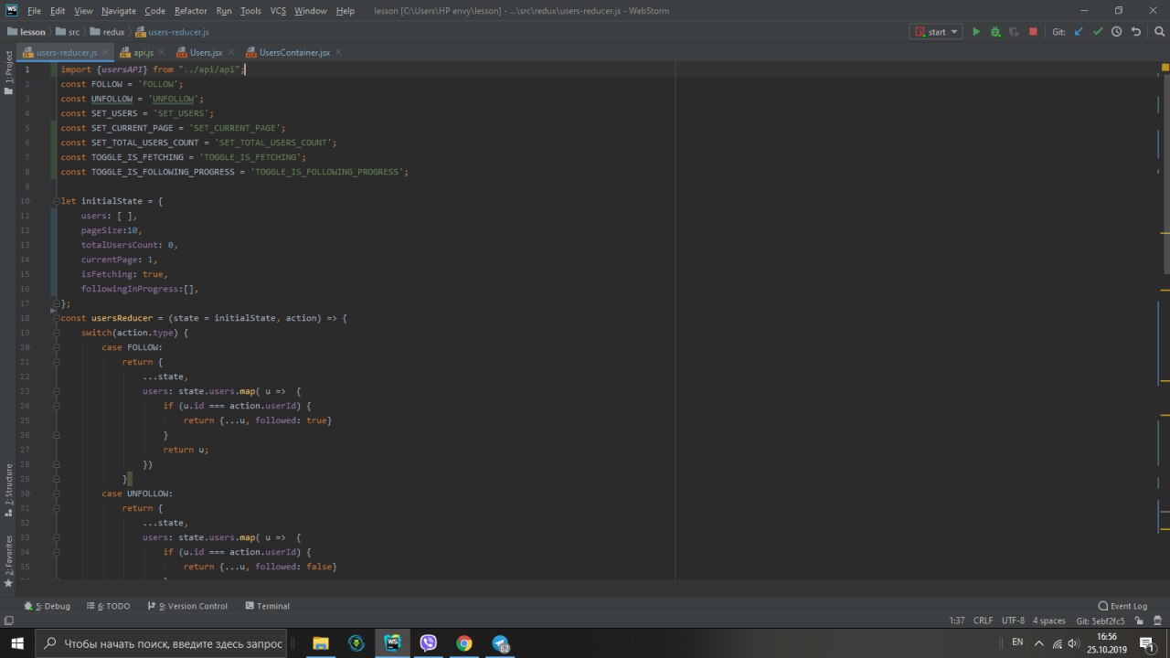Click the Git update project arrow

[1079, 32]
